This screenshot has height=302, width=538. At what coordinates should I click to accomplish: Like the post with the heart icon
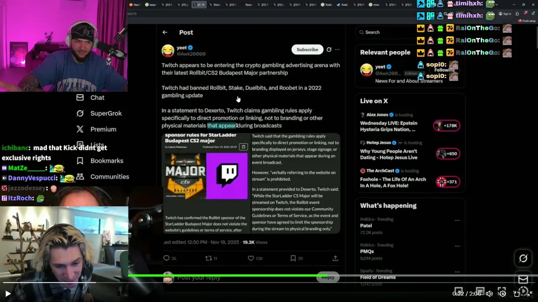point(251,258)
